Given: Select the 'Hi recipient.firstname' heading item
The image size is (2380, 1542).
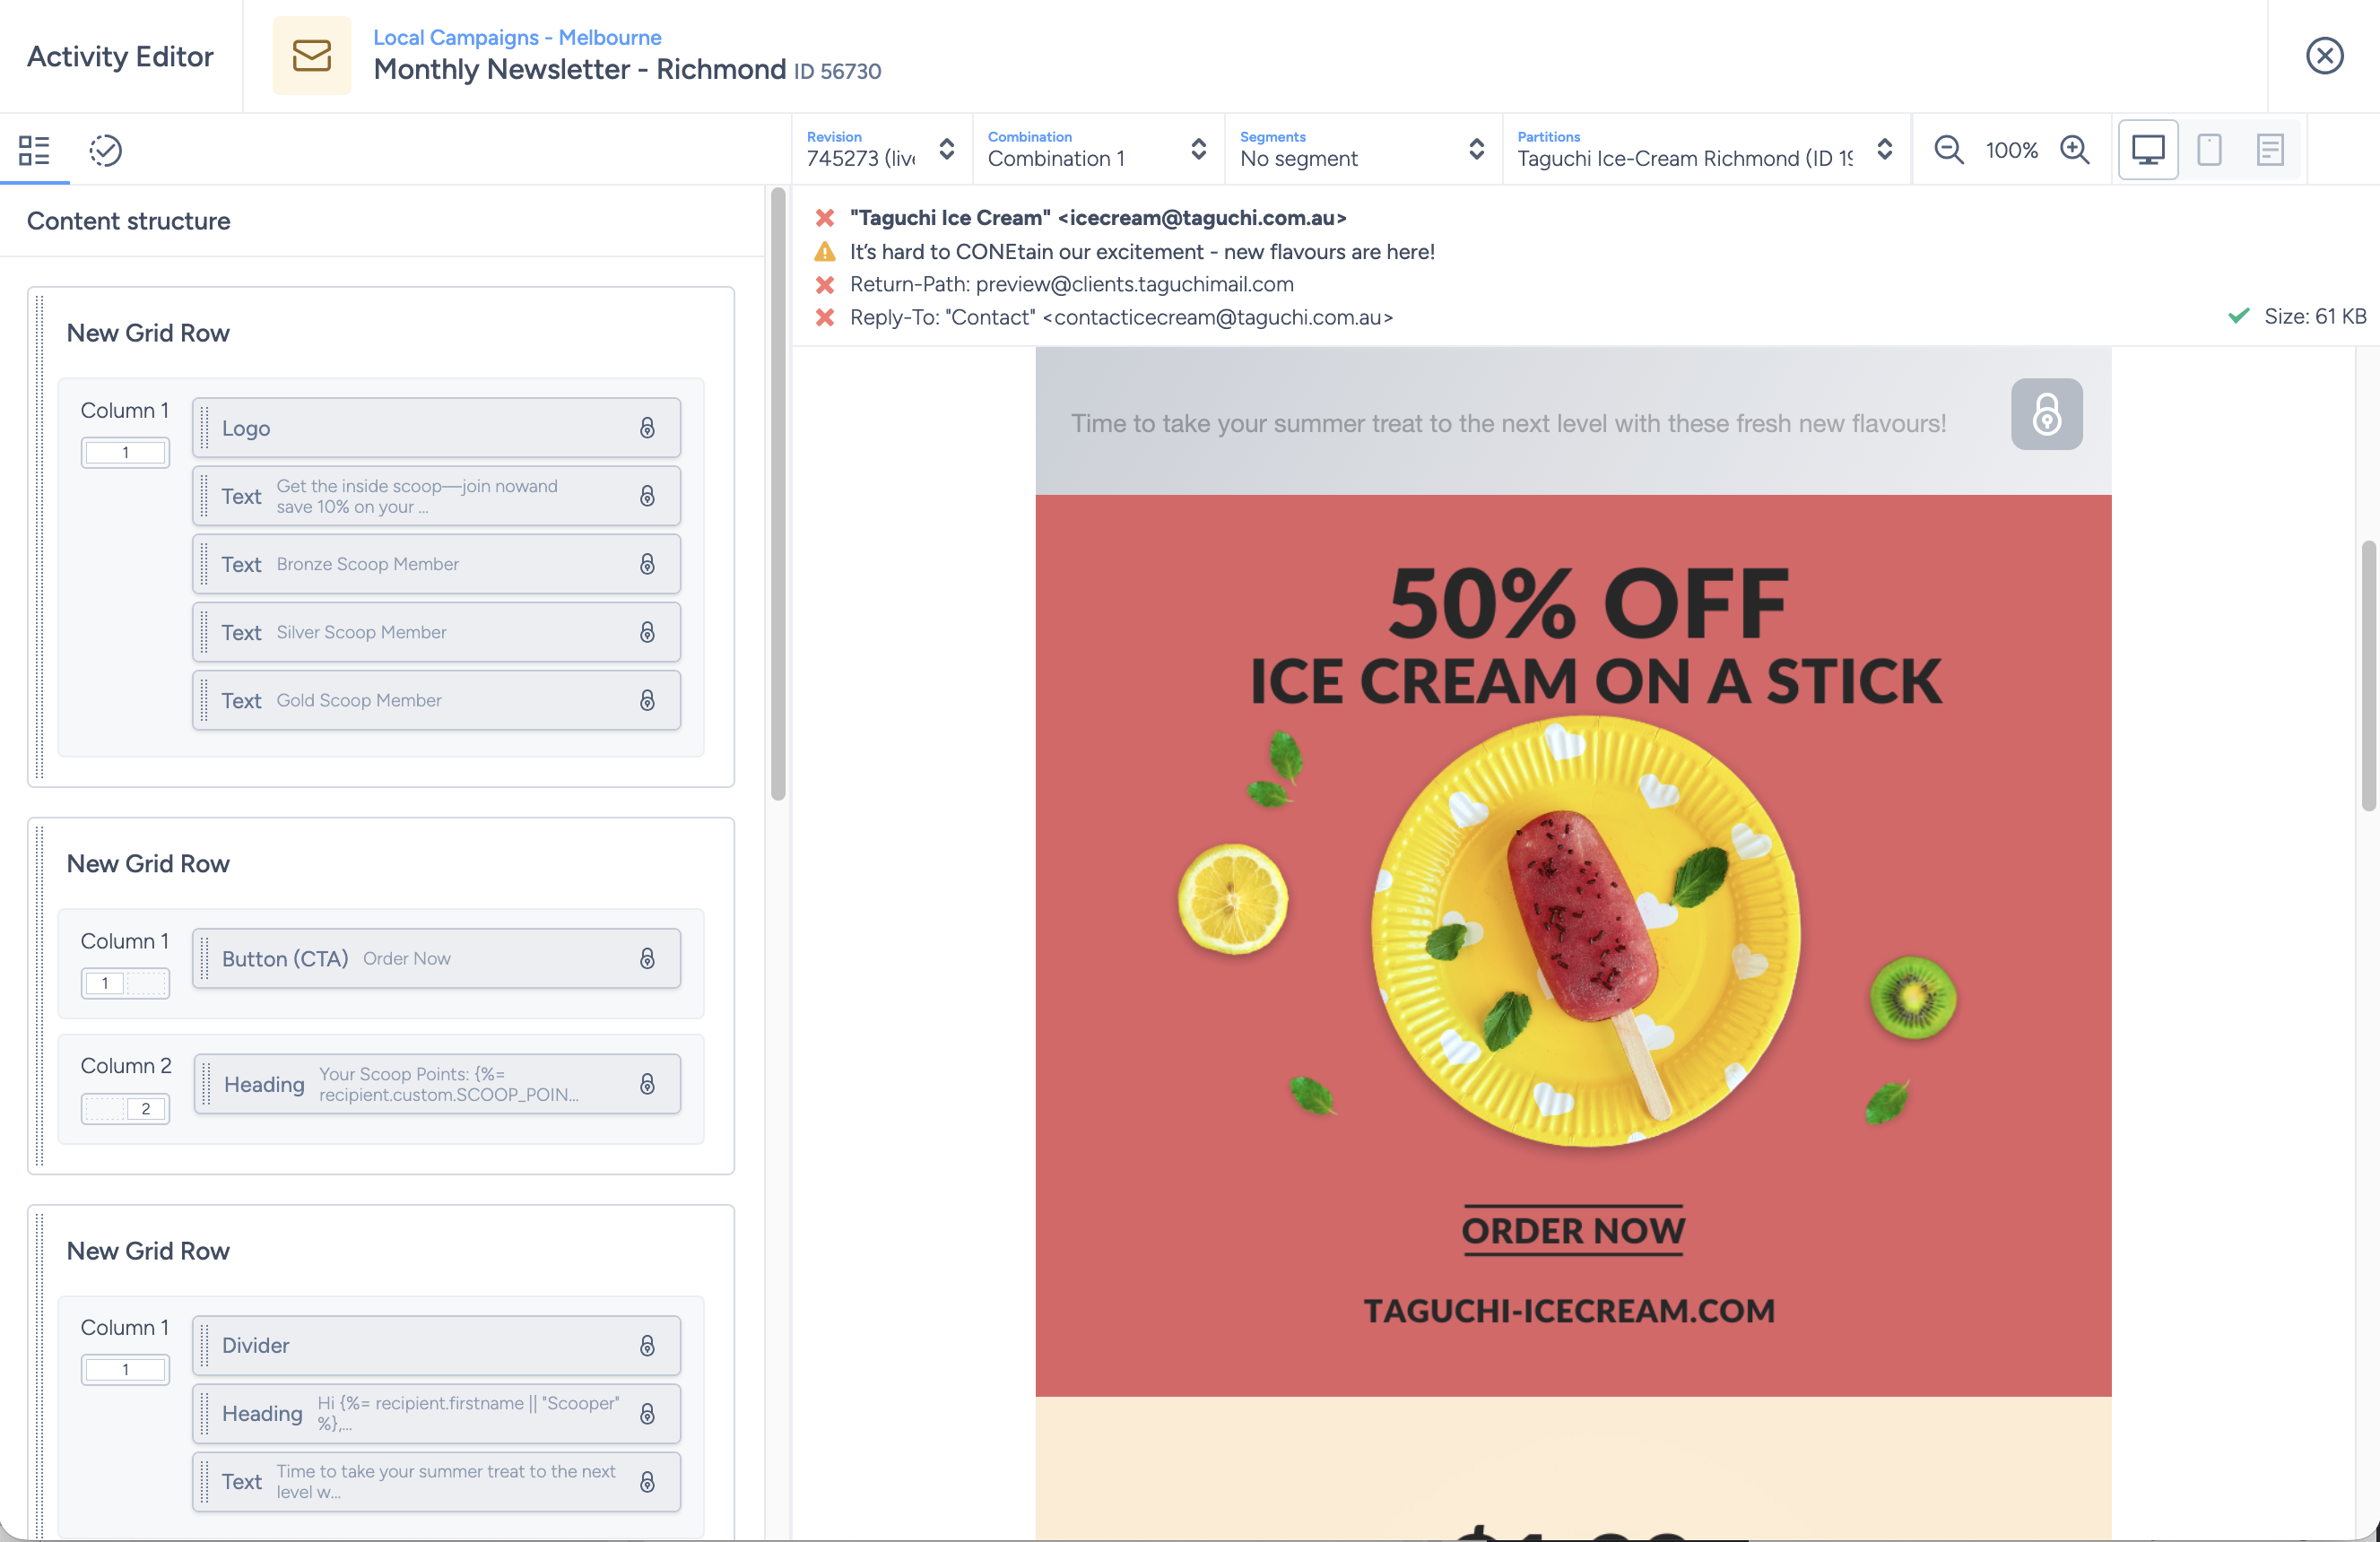Looking at the screenshot, I should [x=436, y=1413].
